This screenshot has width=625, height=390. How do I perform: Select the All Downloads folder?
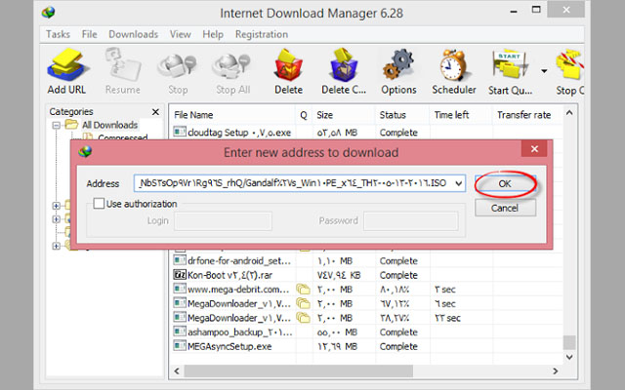[x=110, y=125]
